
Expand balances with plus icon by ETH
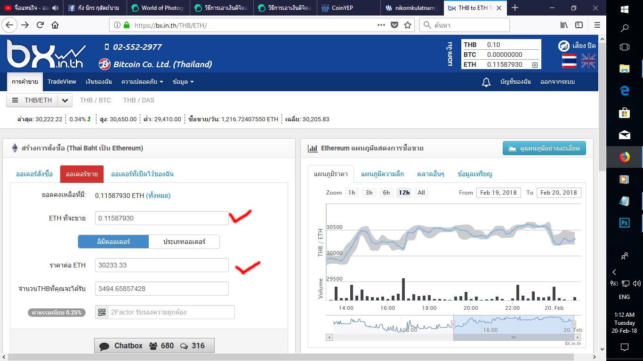coord(535,65)
